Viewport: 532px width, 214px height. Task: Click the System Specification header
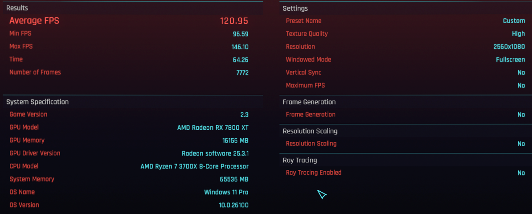(37, 102)
